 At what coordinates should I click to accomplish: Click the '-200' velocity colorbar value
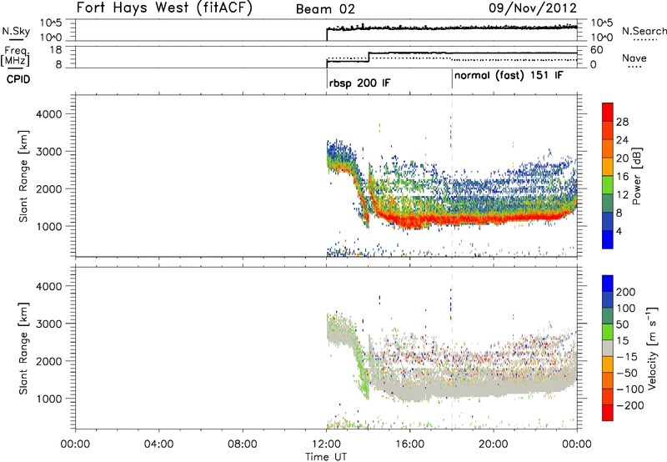click(x=630, y=405)
